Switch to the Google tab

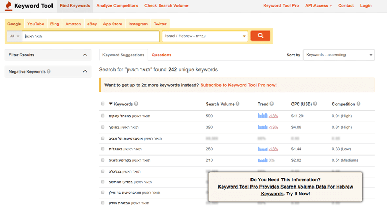14,24
